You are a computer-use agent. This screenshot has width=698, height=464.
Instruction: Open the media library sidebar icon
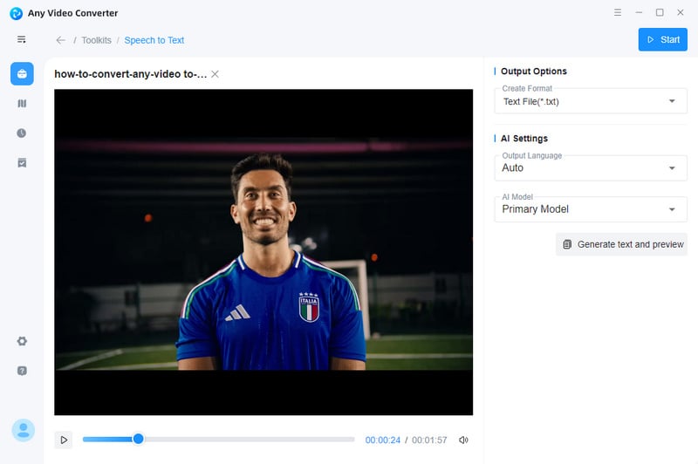click(x=22, y=103)
